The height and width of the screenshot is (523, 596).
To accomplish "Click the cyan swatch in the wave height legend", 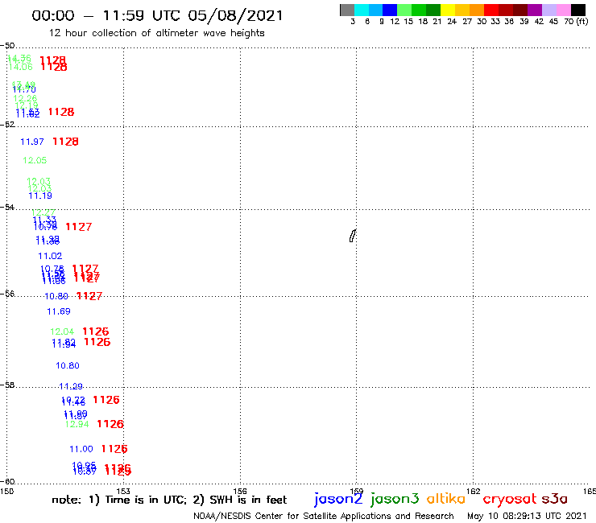I will [x=362, y=10].
